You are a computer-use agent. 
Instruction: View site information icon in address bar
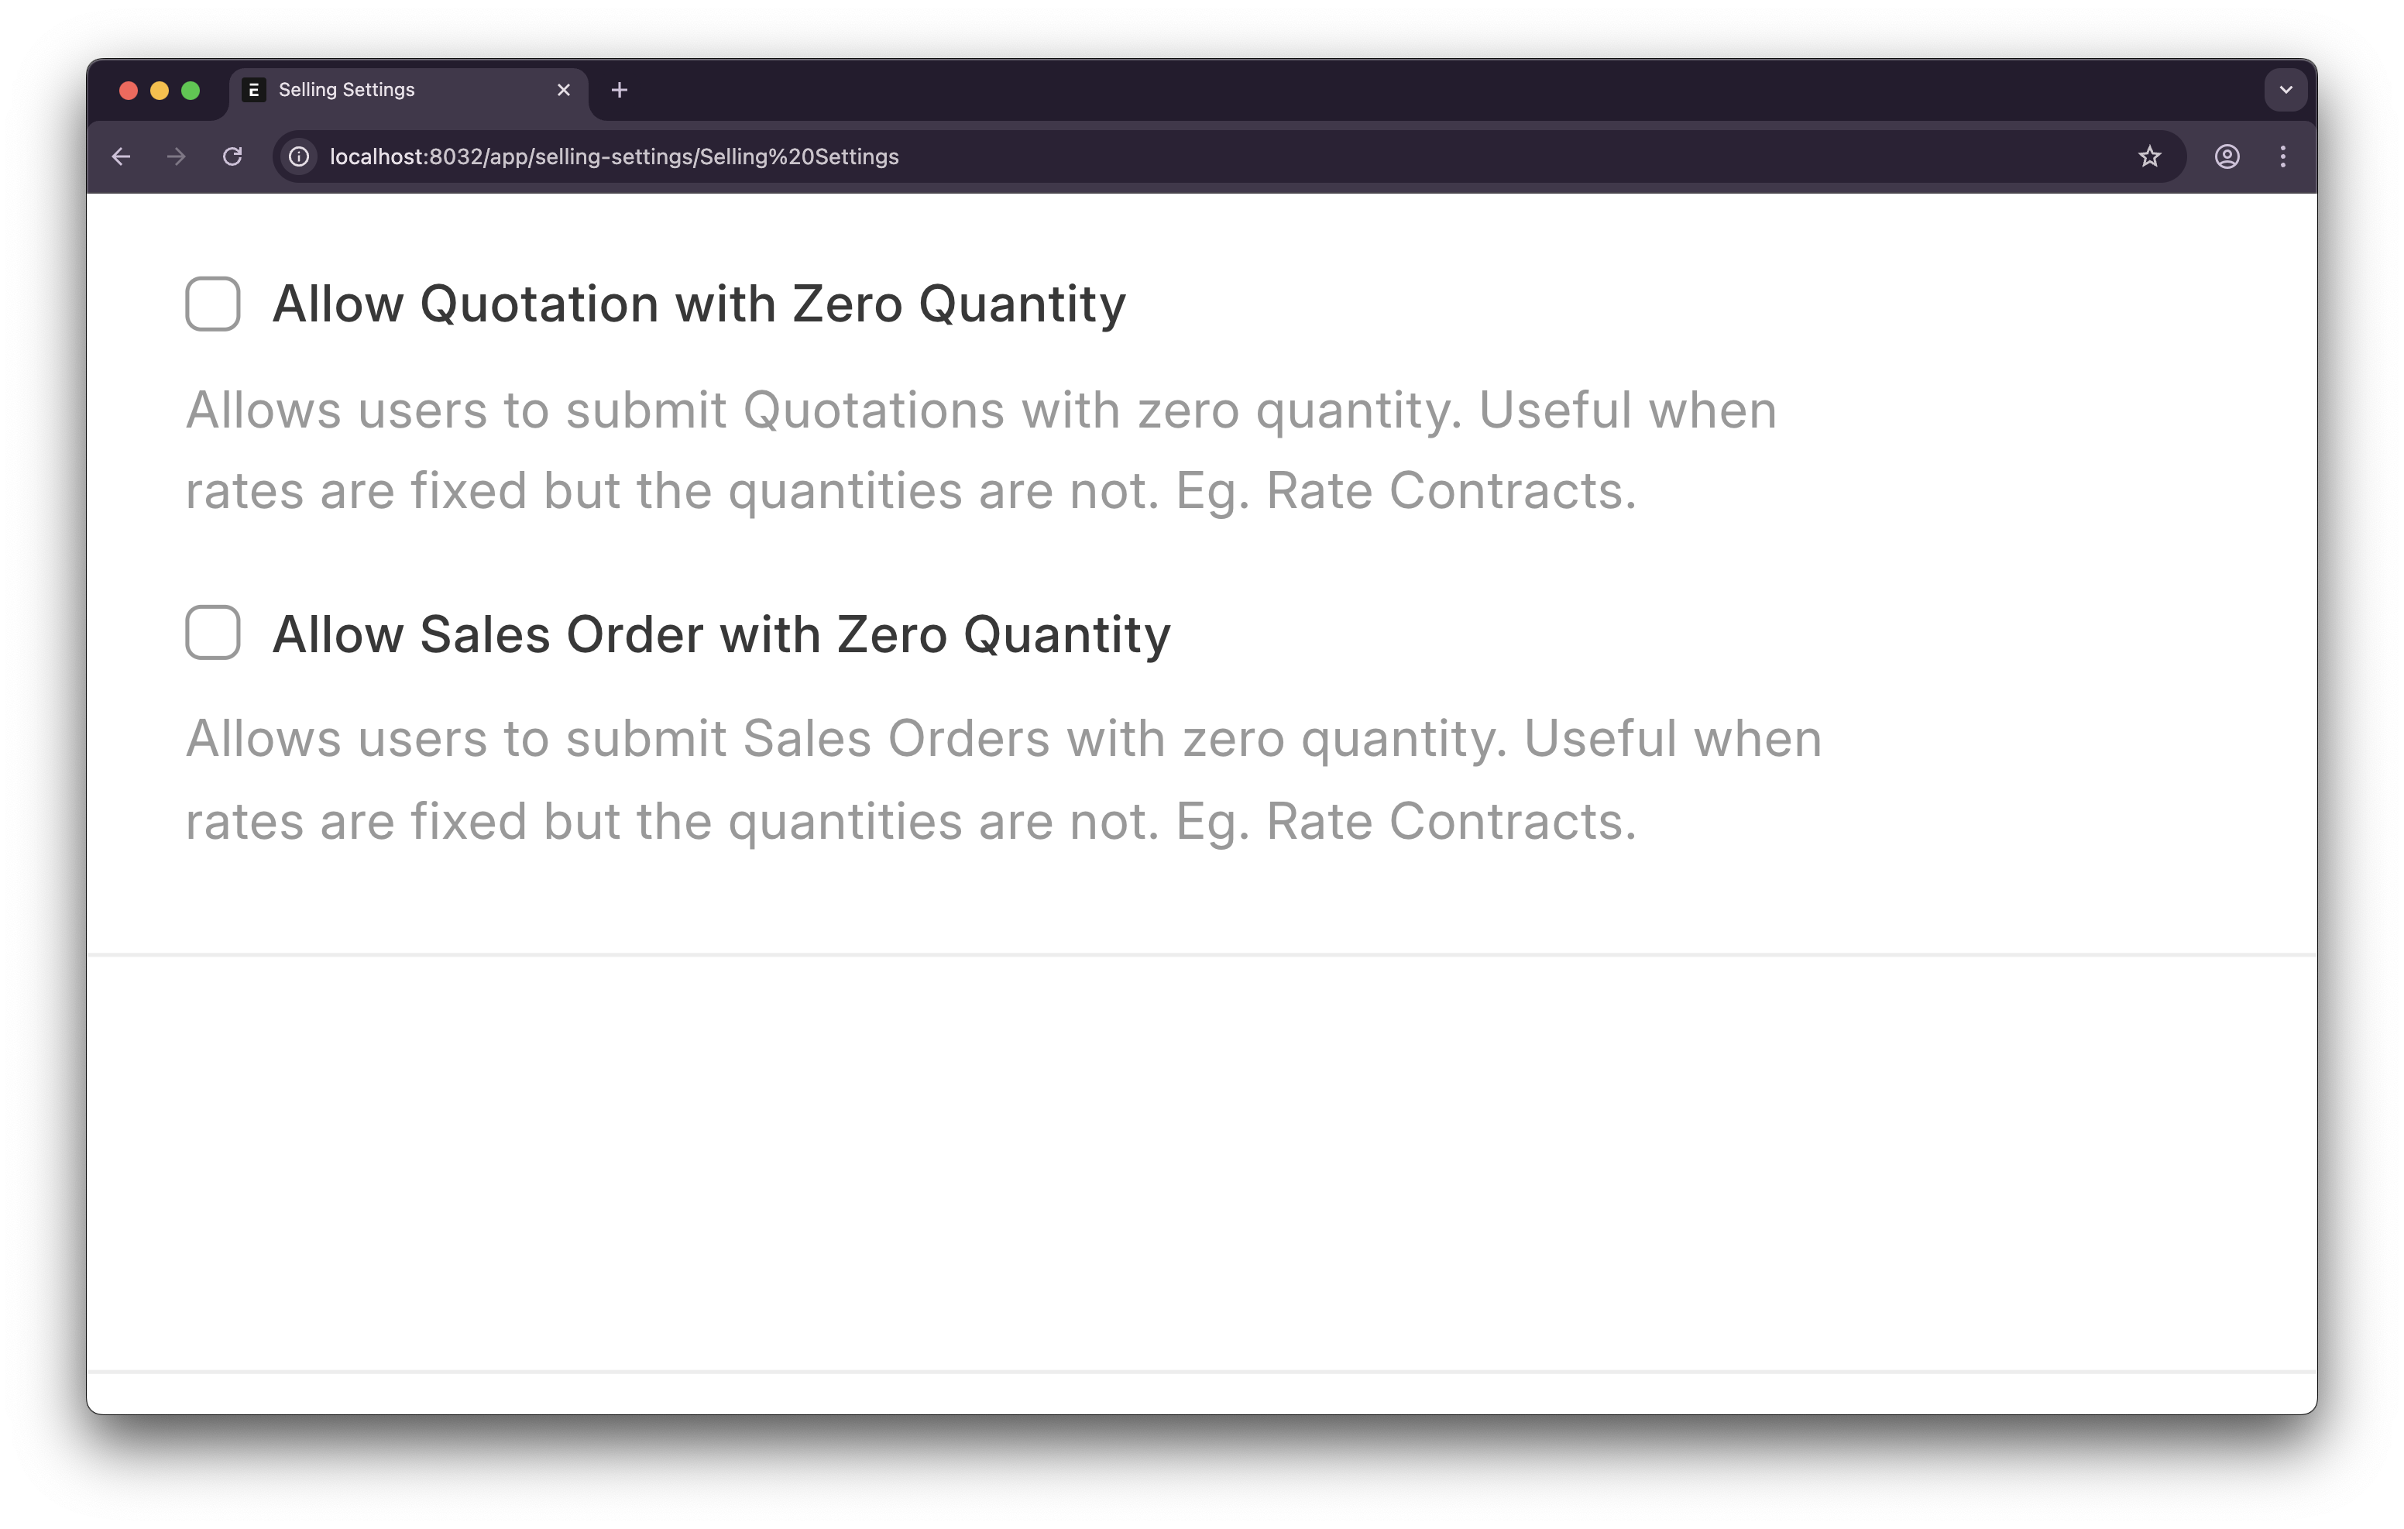(298, 156)
